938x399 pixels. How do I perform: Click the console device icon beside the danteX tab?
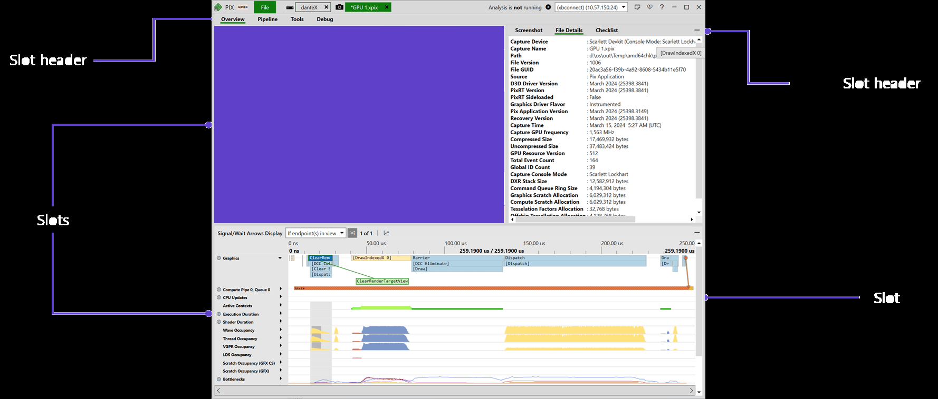coord(290,7)
